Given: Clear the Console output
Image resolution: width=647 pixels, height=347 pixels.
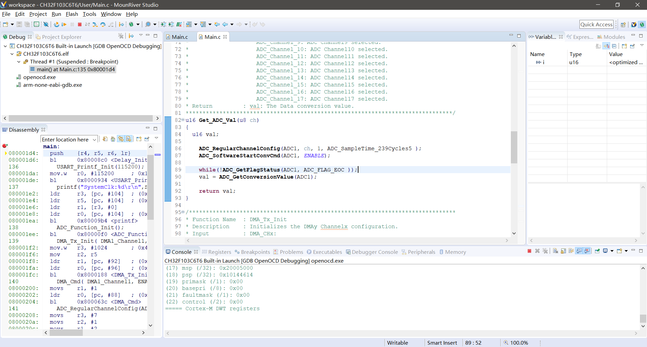Looking at the screenshot, I should click(x=555, y=251).
